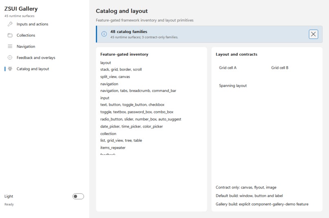Click 'radio_button, slider, number_box, auto_suggest' line

pyautogui.click(x=140, y=119)
